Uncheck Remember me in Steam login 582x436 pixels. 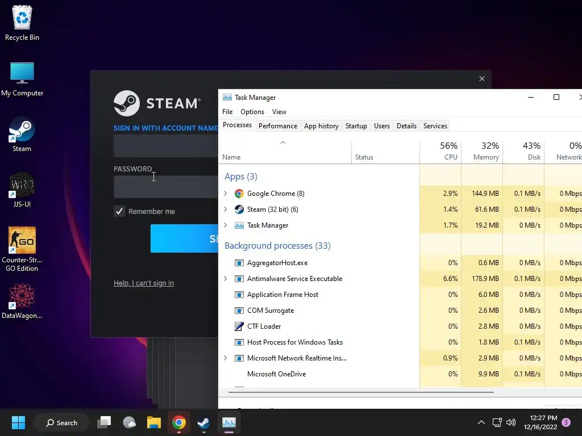[119, 211]
